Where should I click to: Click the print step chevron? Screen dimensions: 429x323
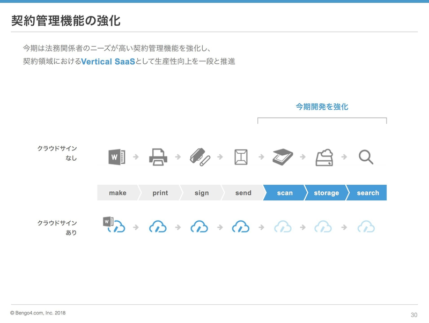click(160, 193)
